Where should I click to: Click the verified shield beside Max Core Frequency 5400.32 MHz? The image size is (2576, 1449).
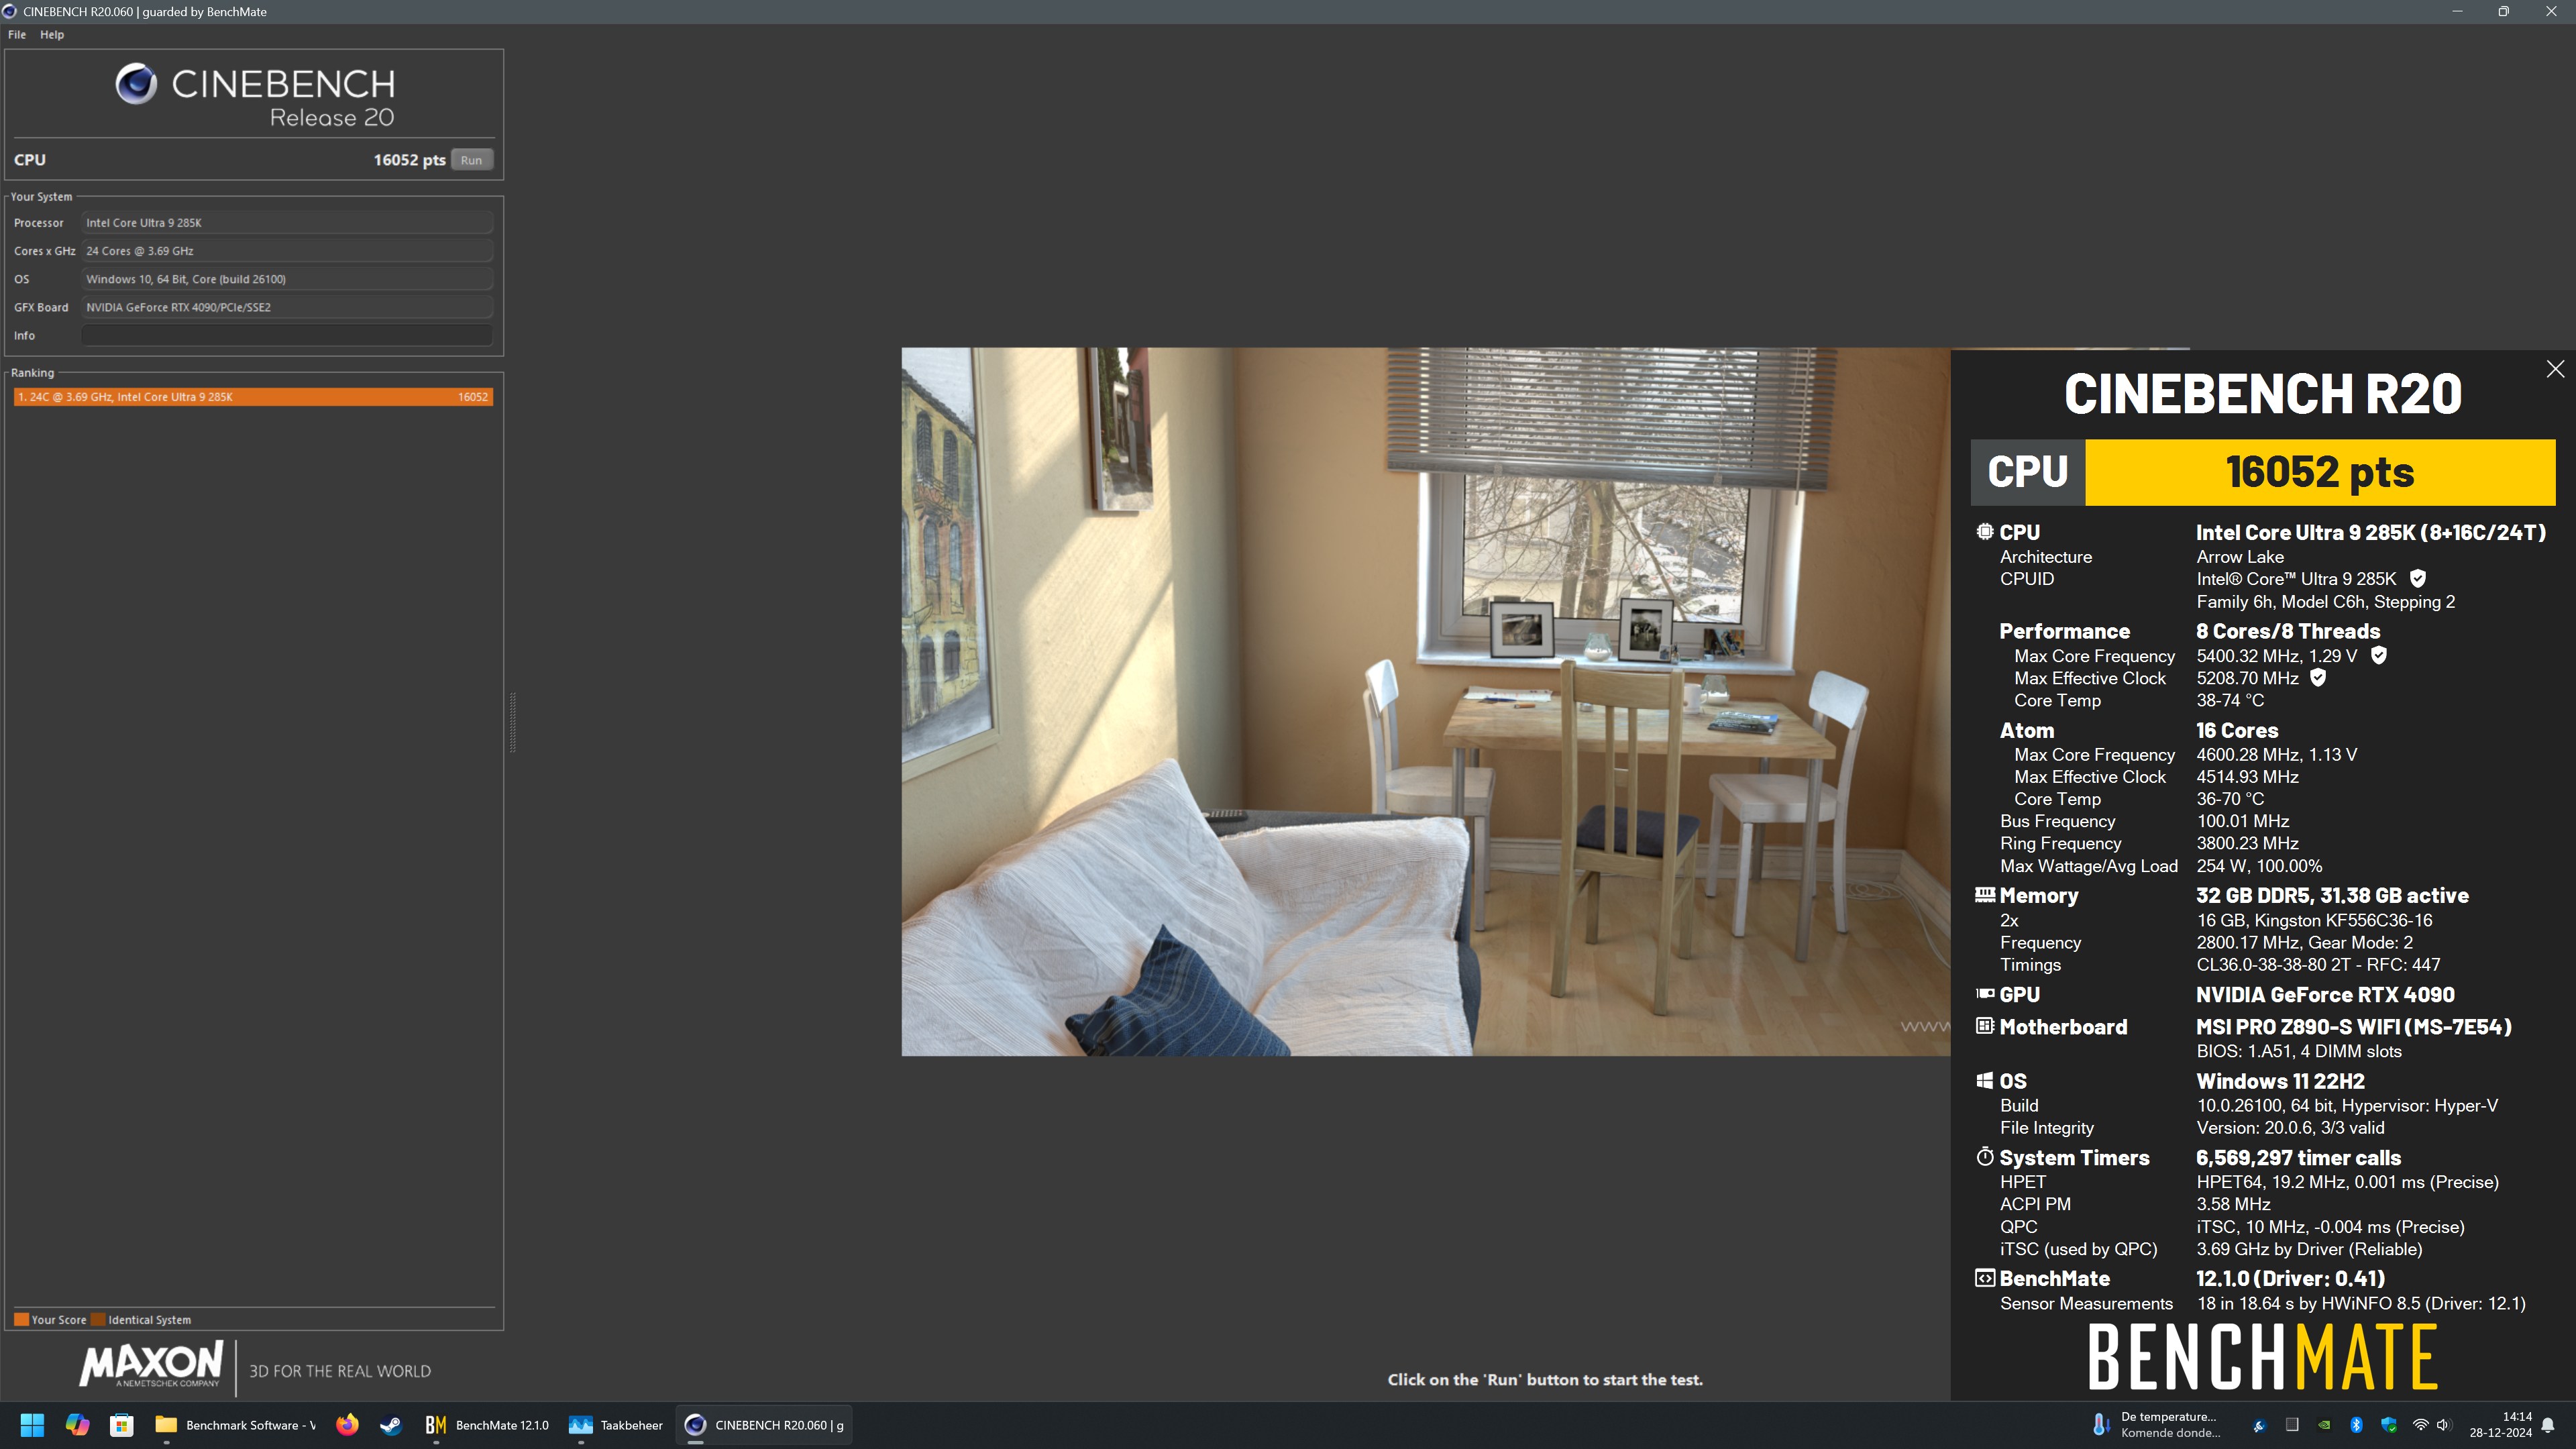2379,655
